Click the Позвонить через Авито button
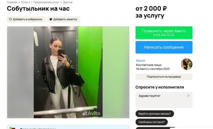The width and height of the screenshot is (213, 129). click(164, 33)
